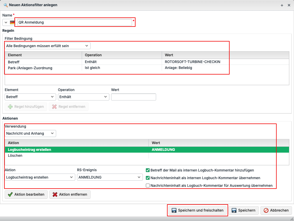Image resolution: width=294 pixels, height=221 pixels.
Task: Open Verwendung dropdown Nachricht und Anhang
Action: point(30,133)
